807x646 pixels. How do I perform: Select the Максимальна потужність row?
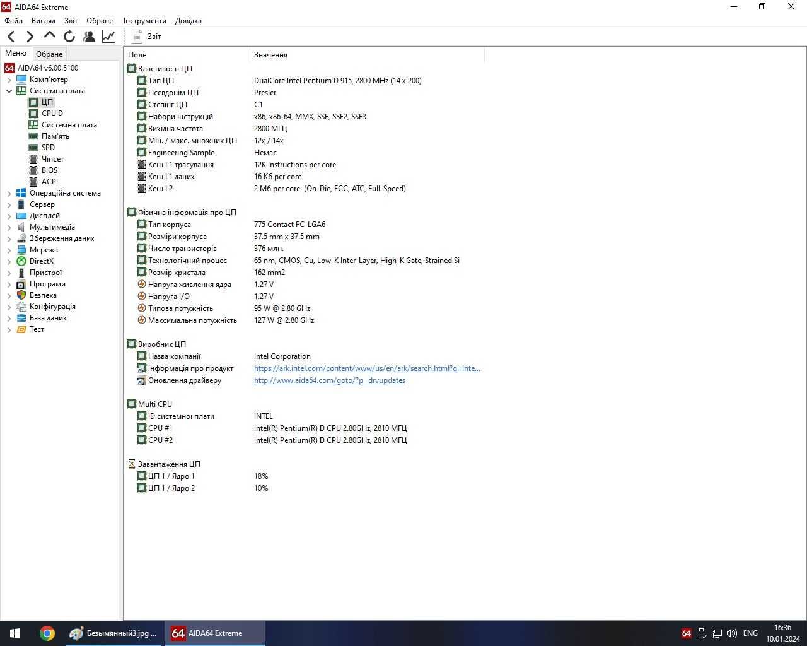pyautogui.click(x=226, y=320)
